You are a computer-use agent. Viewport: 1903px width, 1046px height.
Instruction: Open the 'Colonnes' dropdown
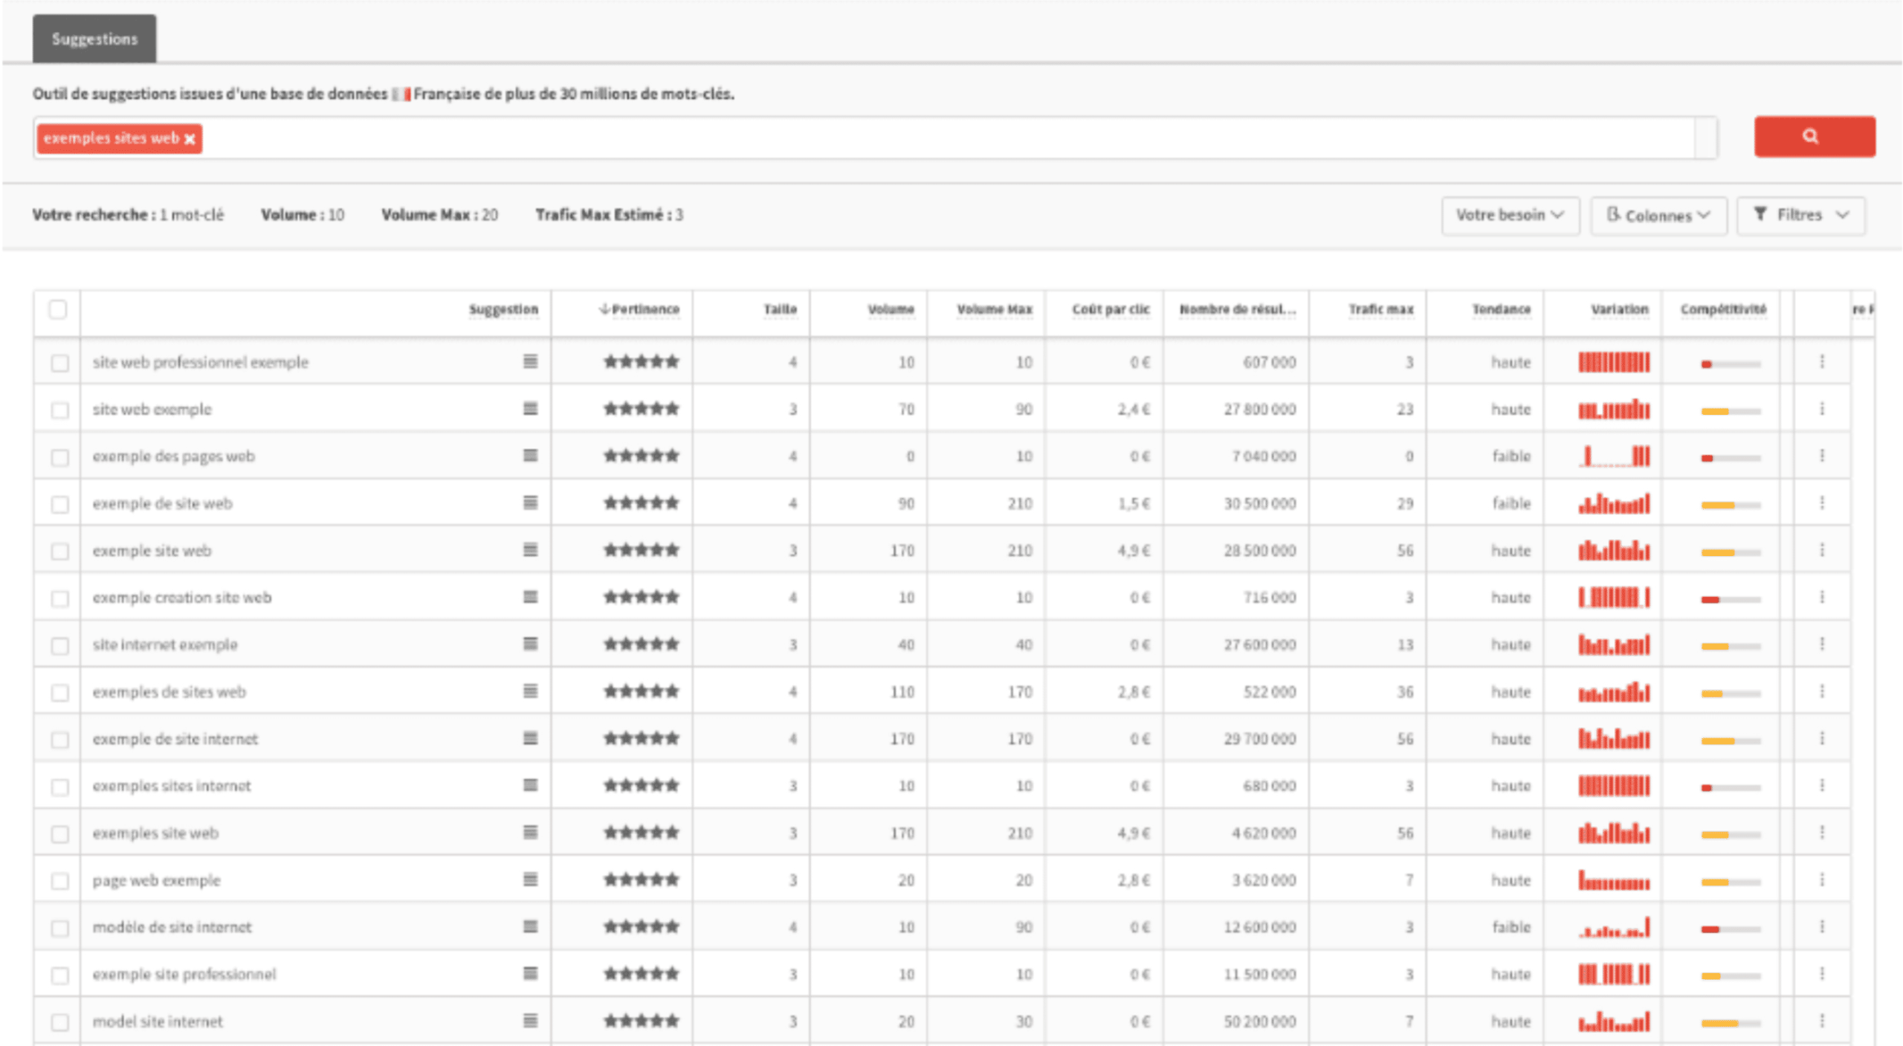click(x=1658, y=215)
